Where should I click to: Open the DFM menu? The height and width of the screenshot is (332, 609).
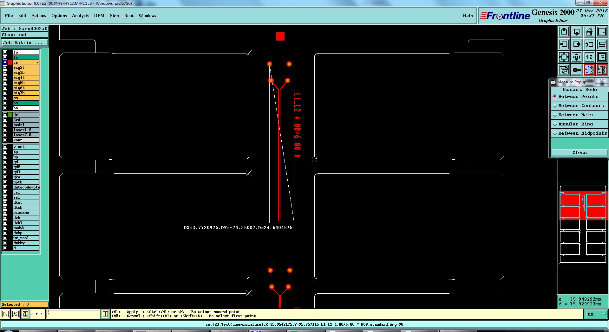(99, 16)
